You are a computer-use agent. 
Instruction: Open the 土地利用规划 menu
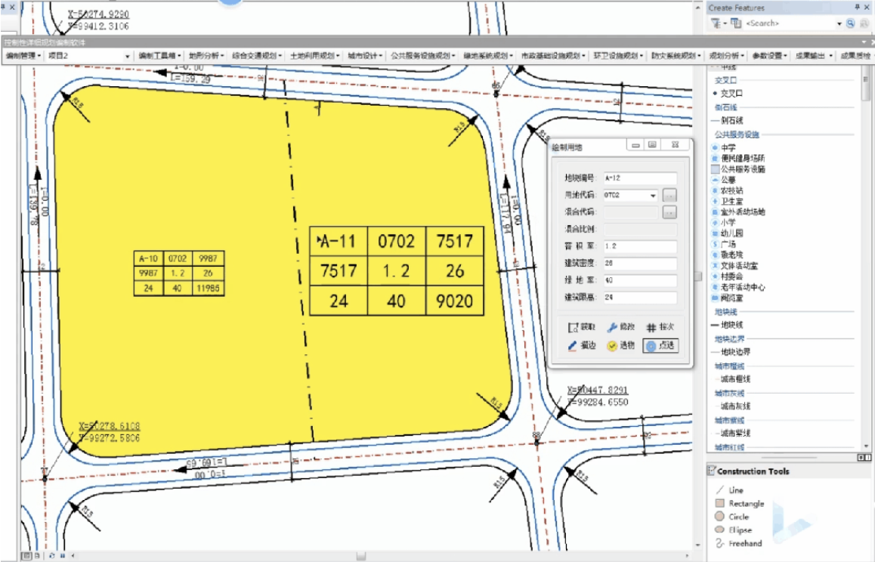coord(315,56)
